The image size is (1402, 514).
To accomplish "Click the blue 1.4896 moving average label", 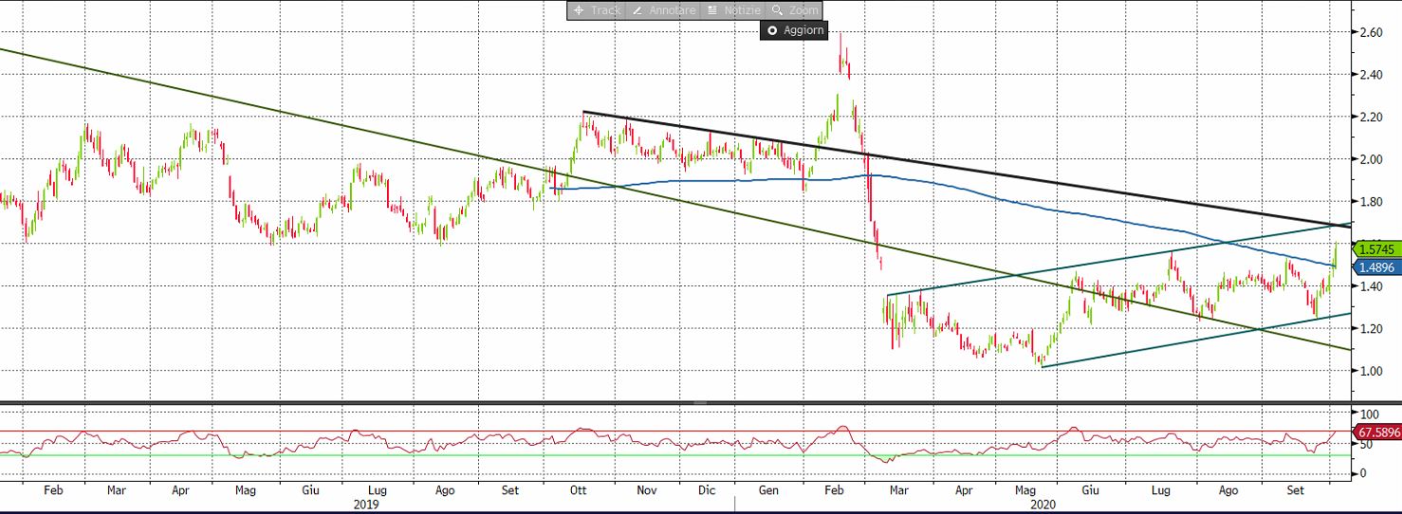I will click(x=1375, y=267).
